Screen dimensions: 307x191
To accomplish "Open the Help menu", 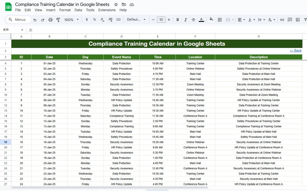I will 123,10.
